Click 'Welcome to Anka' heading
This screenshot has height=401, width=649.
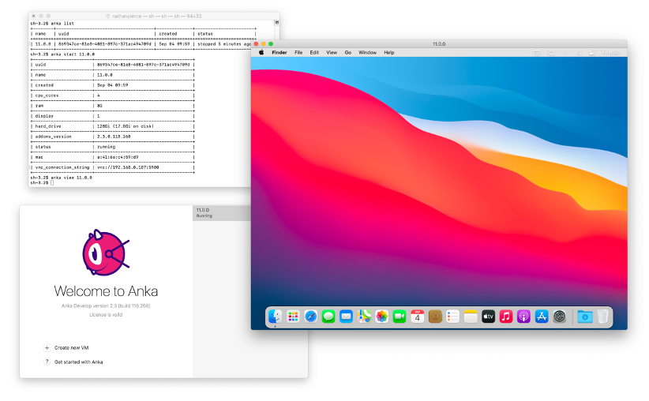tap(106, 291)
